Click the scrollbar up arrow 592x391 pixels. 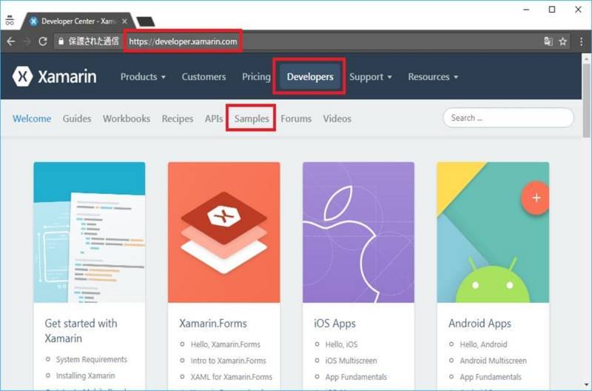pos(587,59)
